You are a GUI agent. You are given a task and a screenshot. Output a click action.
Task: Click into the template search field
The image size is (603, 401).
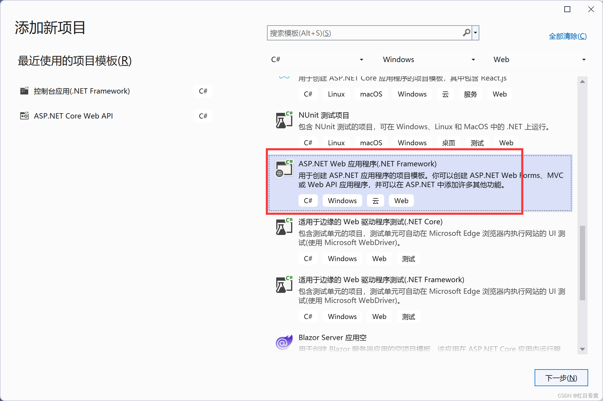point(363,33)
